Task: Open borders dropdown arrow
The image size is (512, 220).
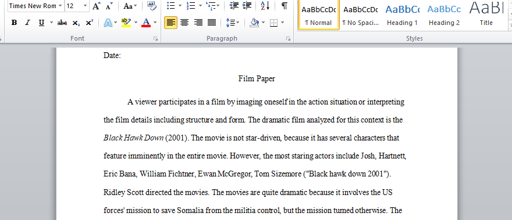Action: pyautogui.click(x=282, y=23)
